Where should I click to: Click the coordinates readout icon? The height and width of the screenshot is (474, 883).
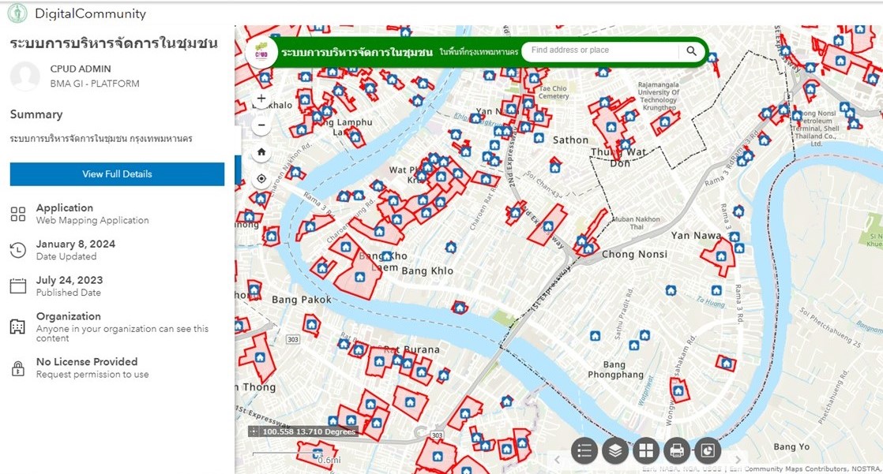pyautogui.click(x=254, y=431)
